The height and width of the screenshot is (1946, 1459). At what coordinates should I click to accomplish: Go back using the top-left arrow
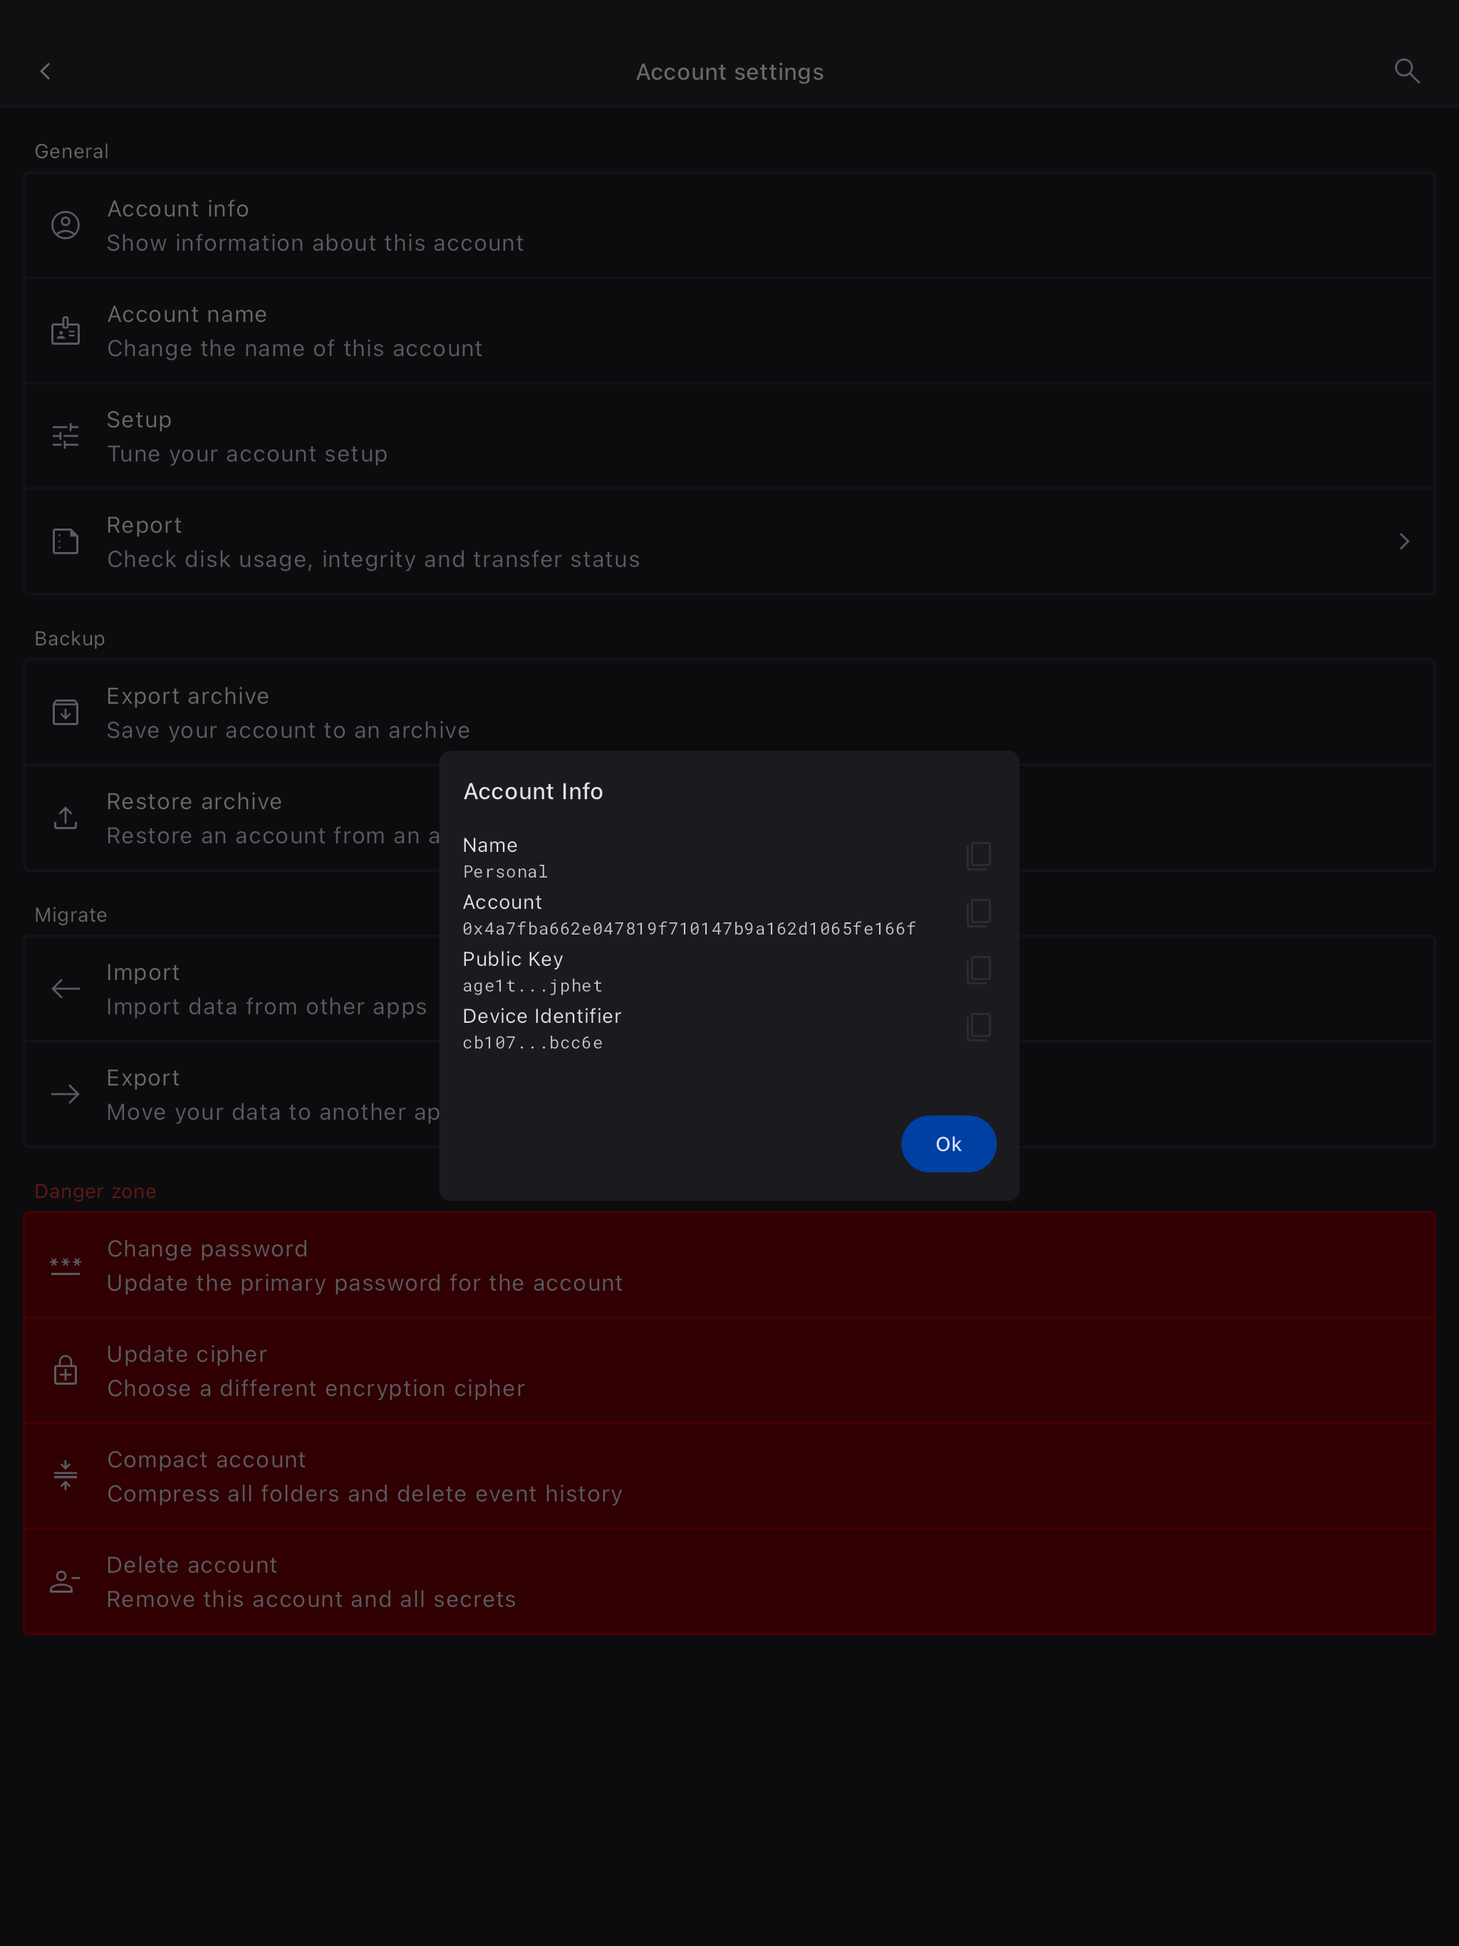[46, 71]
